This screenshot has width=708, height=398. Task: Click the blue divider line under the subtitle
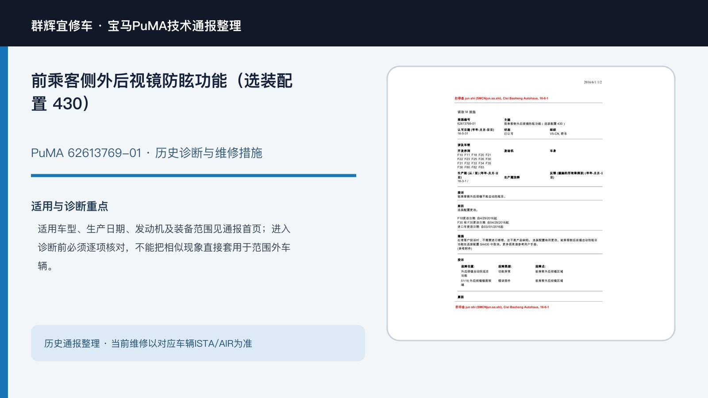(x=193, y=176)
